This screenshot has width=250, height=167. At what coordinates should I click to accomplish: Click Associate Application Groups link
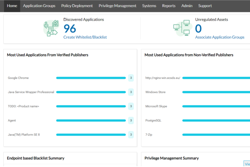click(x=220, y=37)
